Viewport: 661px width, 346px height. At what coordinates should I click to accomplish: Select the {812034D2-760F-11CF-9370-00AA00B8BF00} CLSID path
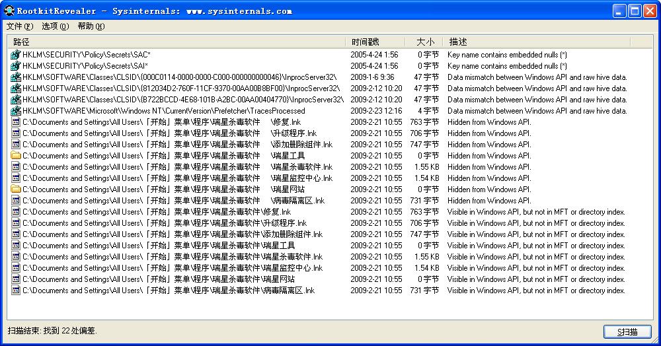181,88
